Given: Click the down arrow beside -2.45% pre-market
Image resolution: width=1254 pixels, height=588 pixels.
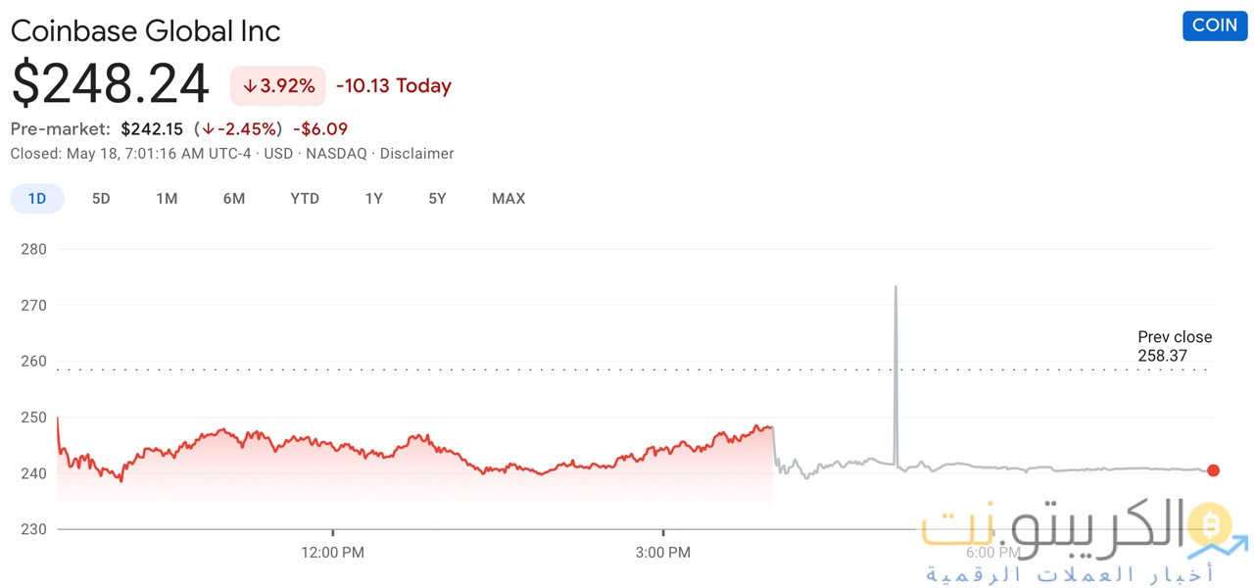Looking at the screenshot, I should [x=208, y=129].
